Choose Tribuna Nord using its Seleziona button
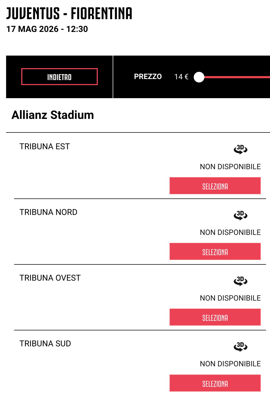Viewport: 270px width, 407px height. click(x=215, y=251)
